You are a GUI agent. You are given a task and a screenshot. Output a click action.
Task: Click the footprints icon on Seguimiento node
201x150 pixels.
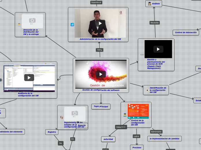(62, 117)
